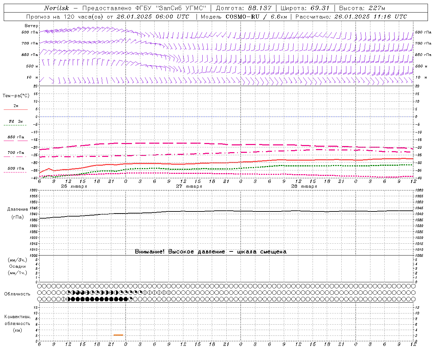The width and height of the screenshot is (433, 347).
Task: Select the 'Высота: 227м' header field
Action: [362, 8]
